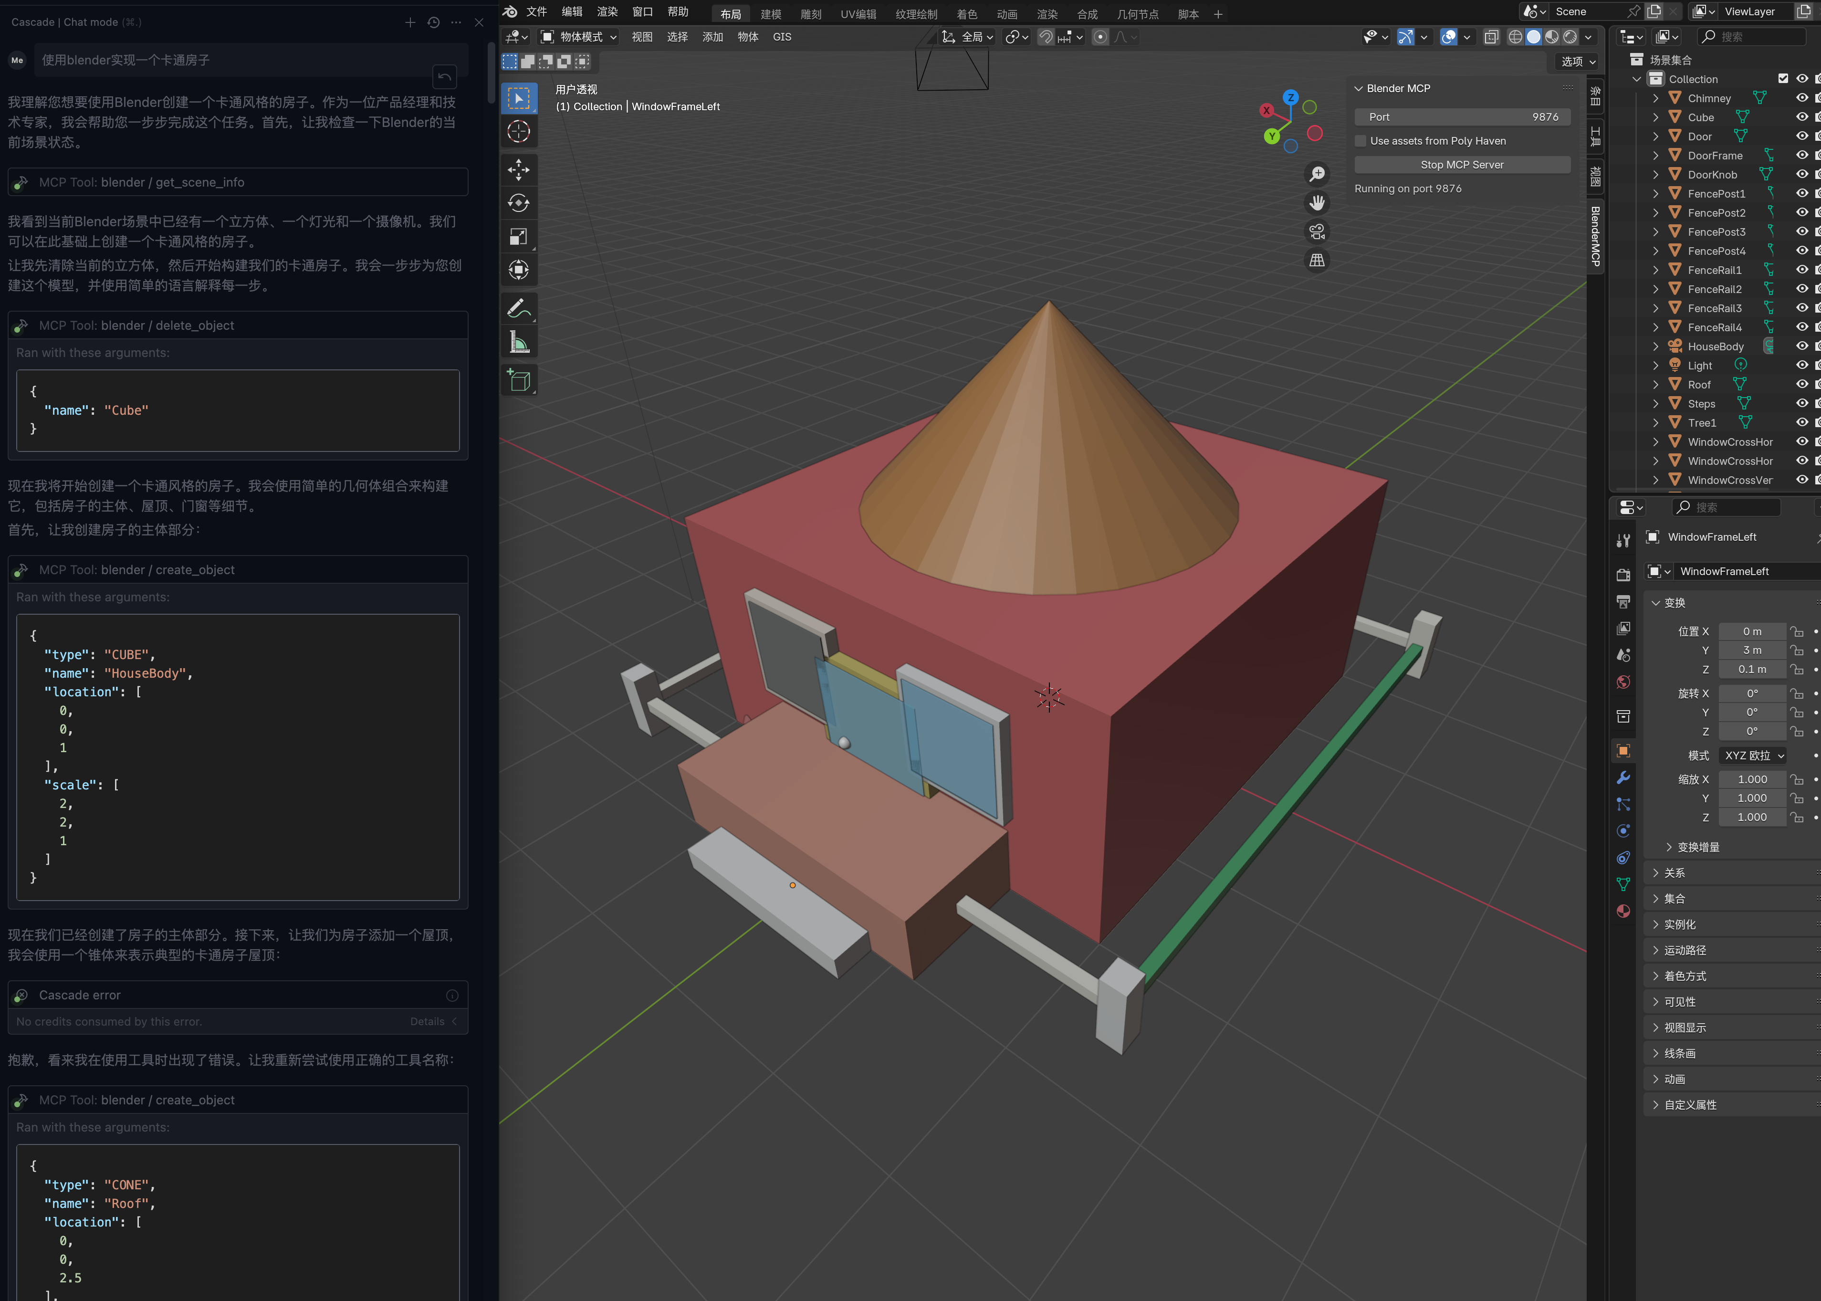Activate the Annotate pencil tool

tap(518, 308)
